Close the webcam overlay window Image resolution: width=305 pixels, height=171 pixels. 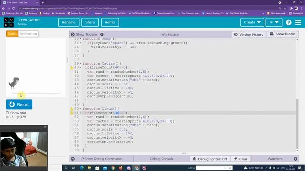click(46, 127)
